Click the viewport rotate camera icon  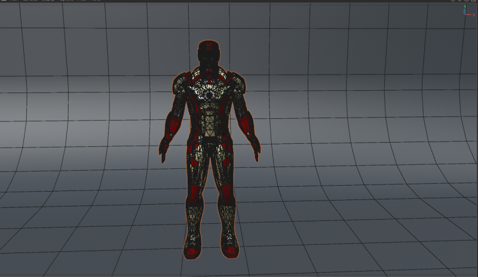click(x=467, y=1)
